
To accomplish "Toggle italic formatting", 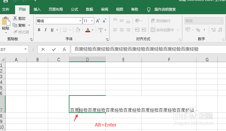I will click(x=45, y=30).
